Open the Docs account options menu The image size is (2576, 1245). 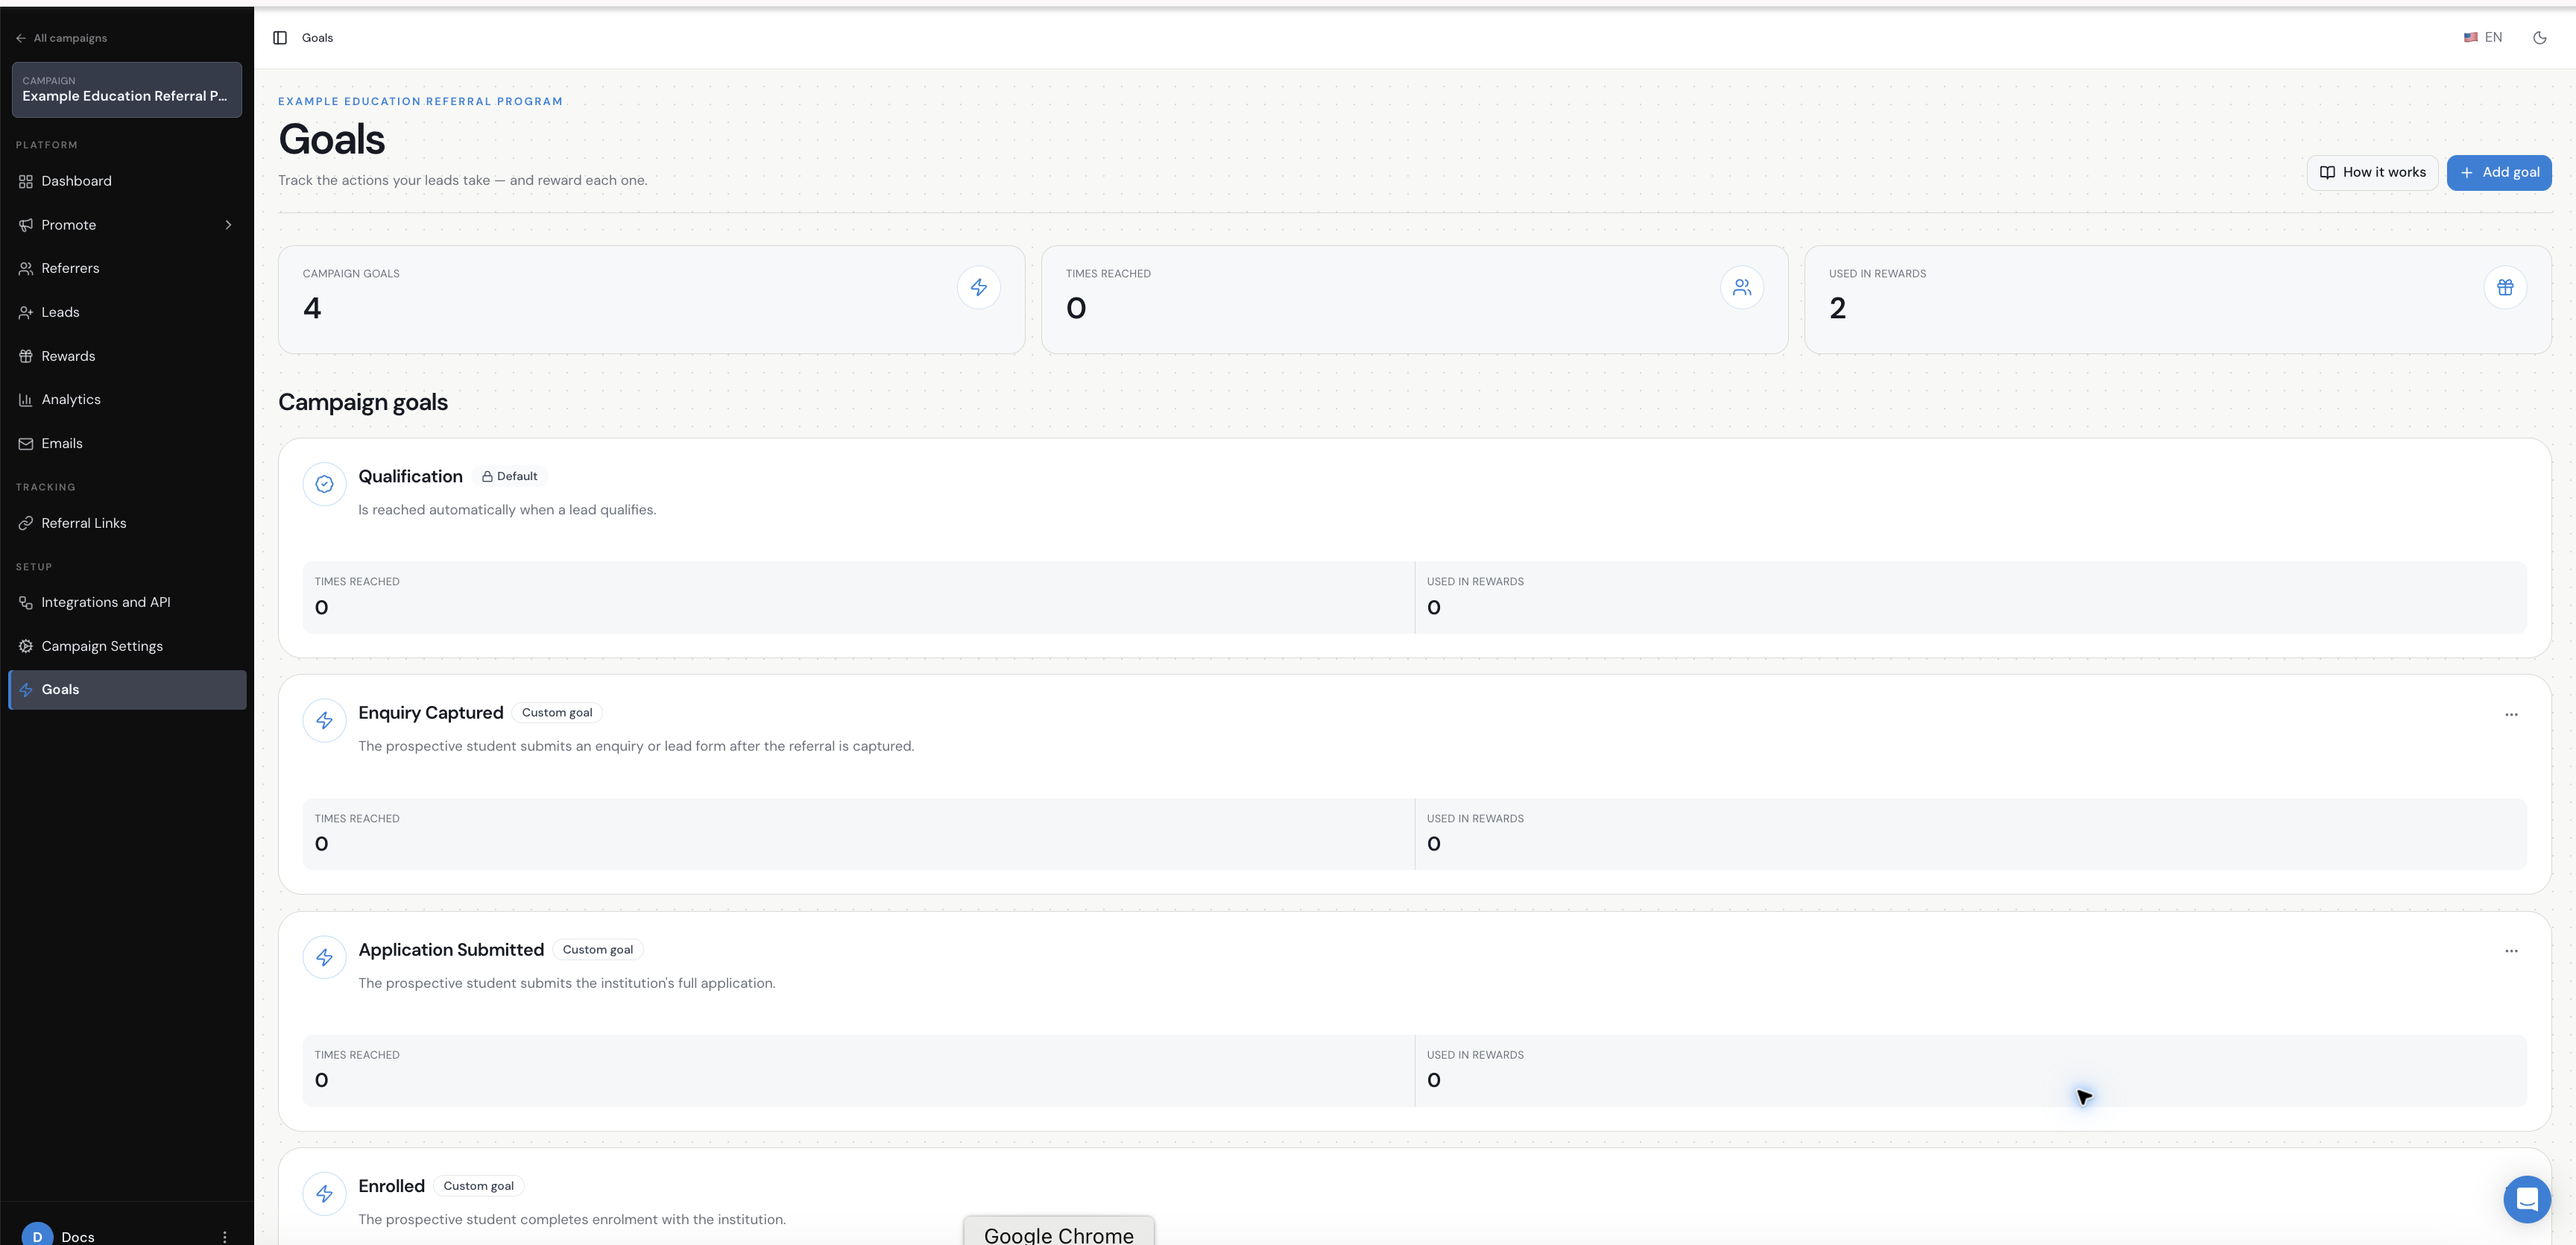click(225, 1237)
